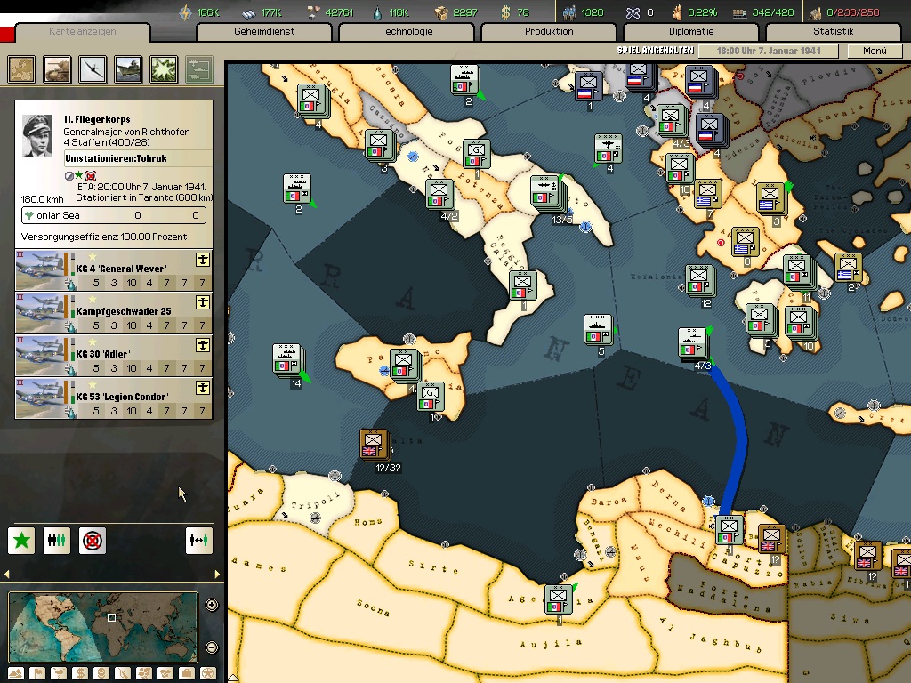Expand details for Kampfgeschwader 25
Viewport: 911px width, 683px height.
(202, 302)
